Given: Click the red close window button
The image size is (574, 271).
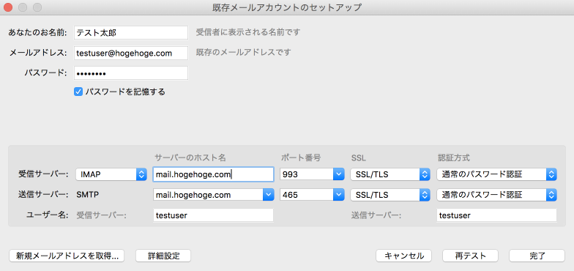Looking at the screenshot, I should (x=7, y=7).
